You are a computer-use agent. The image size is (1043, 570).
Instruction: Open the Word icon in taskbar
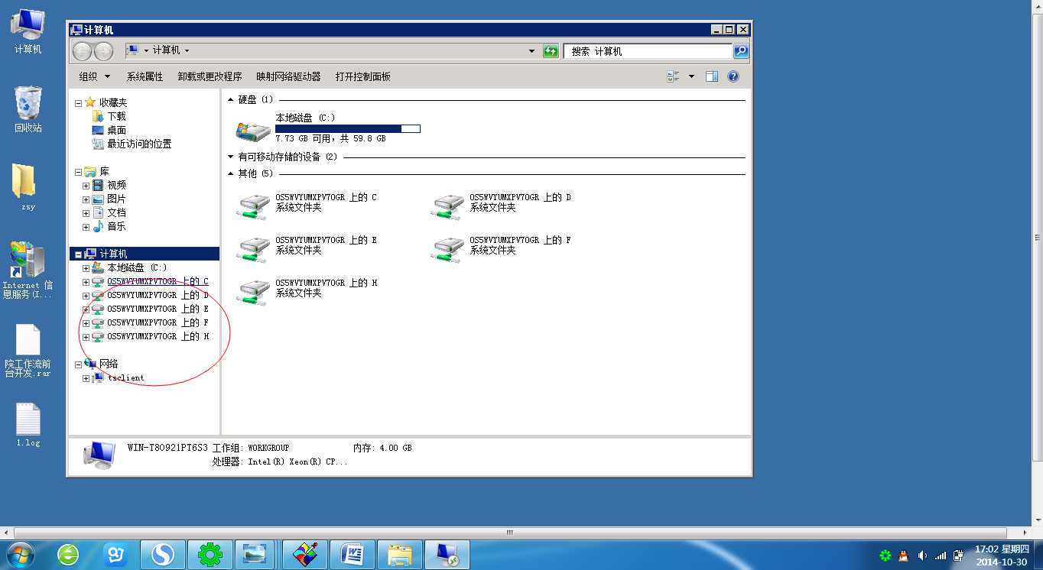click(353, 555)
